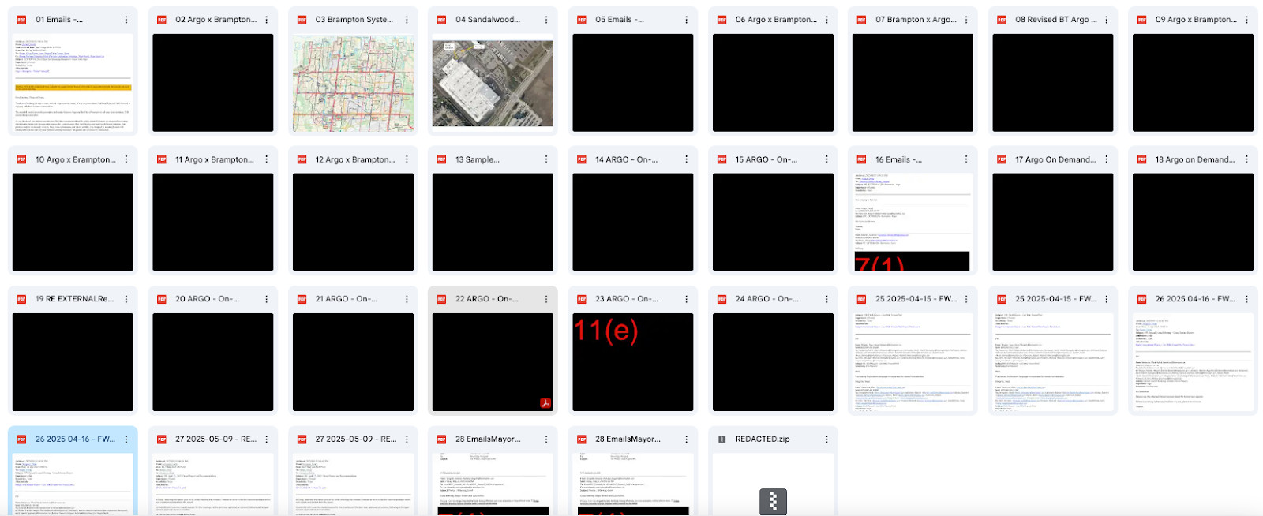Click the PDF icon for 23 ARGO file
The image size is (1263, 516).
pyautogui.click(x=581, y=299)
